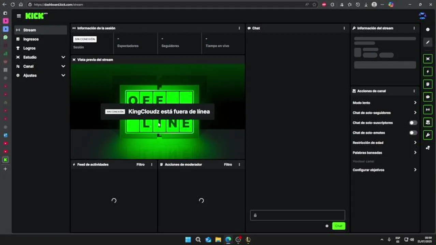Toggle the chat bubble widget icon
The width and height of the screenshot is (436, 245).
(x=428, y=97)
